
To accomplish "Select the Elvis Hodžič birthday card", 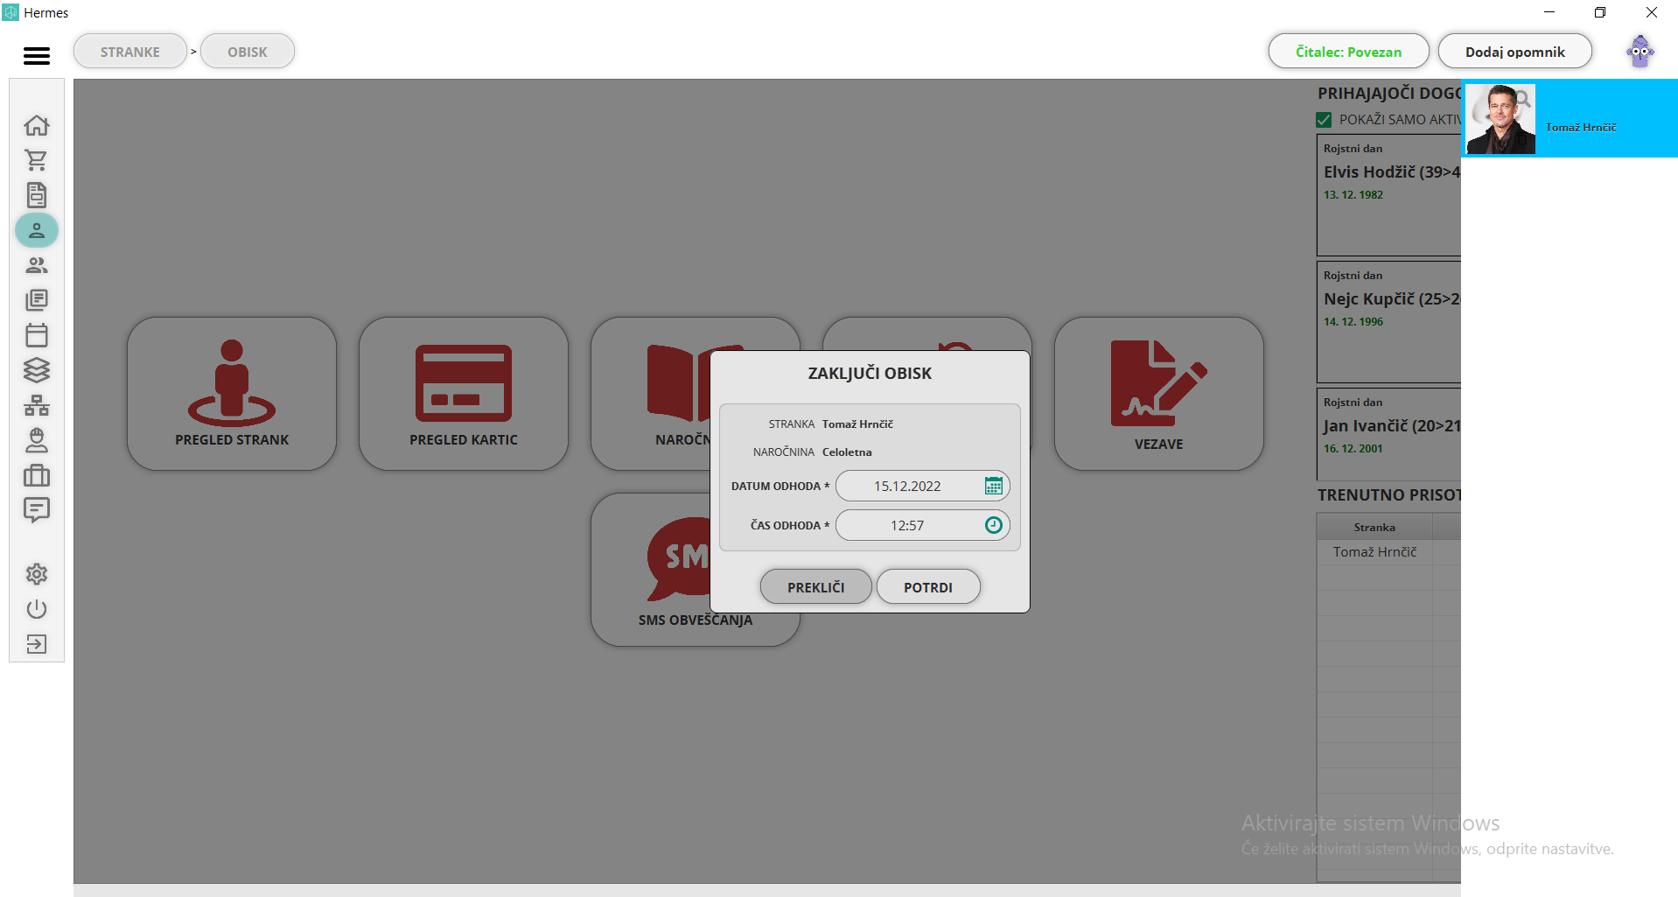I will click(1389, 195).
